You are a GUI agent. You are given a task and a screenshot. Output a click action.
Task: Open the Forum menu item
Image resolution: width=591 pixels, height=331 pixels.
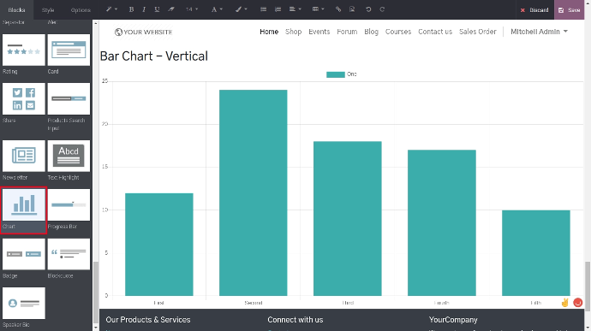pos(347,32)
